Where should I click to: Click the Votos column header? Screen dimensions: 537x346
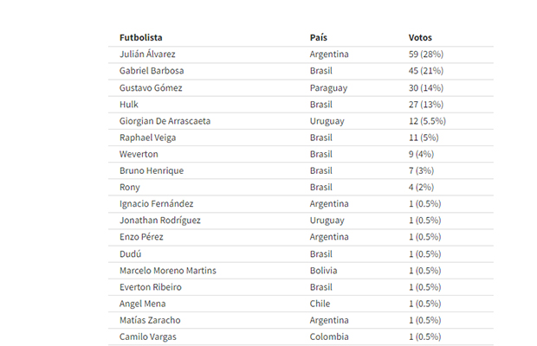420,38
